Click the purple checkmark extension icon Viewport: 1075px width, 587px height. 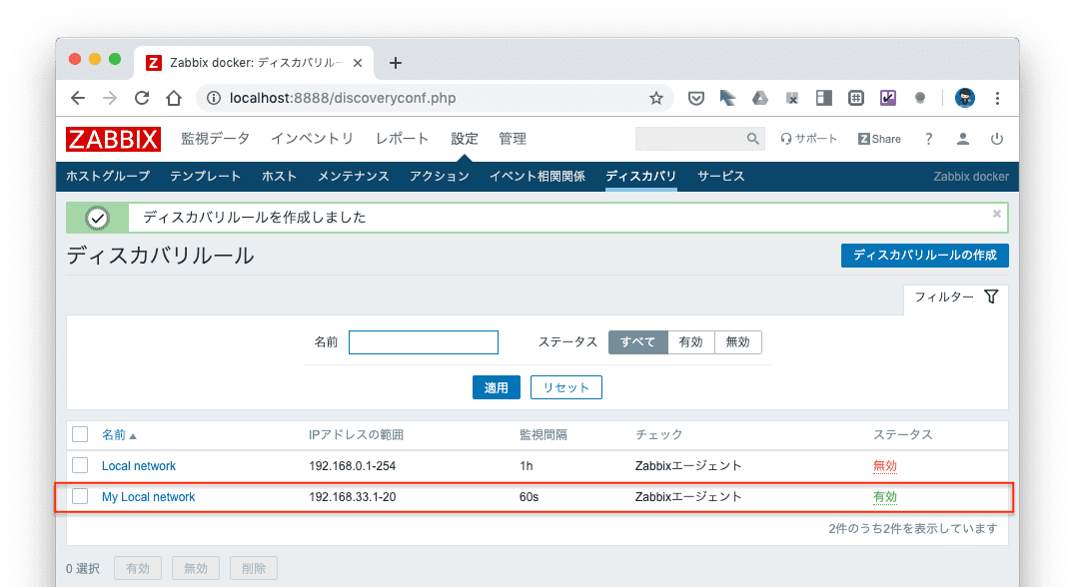[x=888, y=98]
